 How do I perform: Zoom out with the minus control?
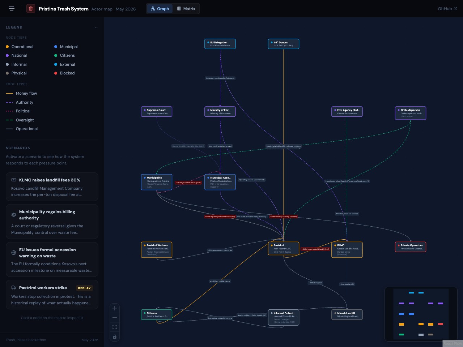(x=115, y=318)
